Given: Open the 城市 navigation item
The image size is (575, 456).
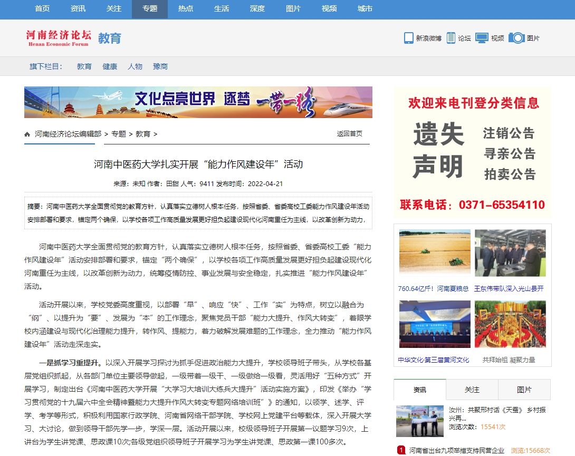Looking at the screenshot, I should click(x=365, y=9).
